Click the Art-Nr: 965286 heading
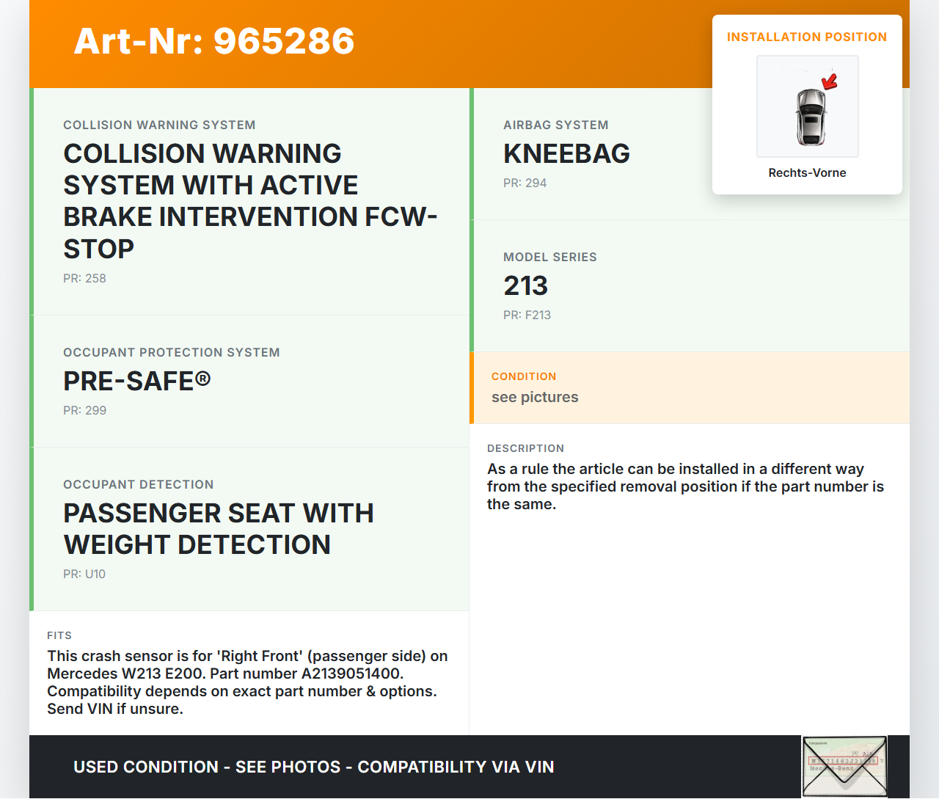939x799 pixels. [x=214, y=41]
